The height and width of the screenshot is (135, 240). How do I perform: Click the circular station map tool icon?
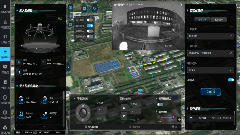(x=71, y=16)
